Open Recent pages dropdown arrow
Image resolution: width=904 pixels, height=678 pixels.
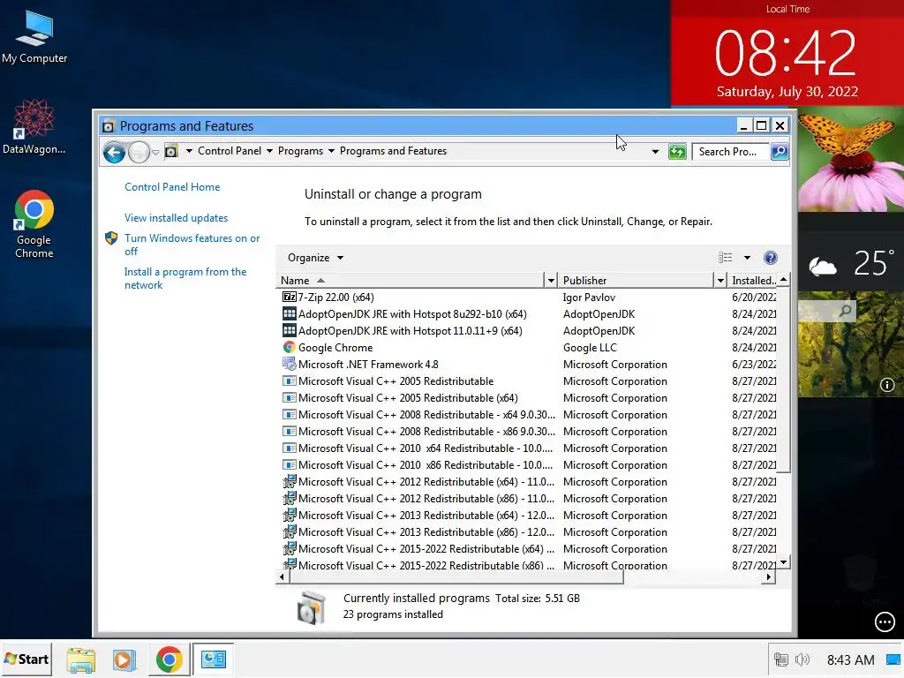tap(155, 153)
